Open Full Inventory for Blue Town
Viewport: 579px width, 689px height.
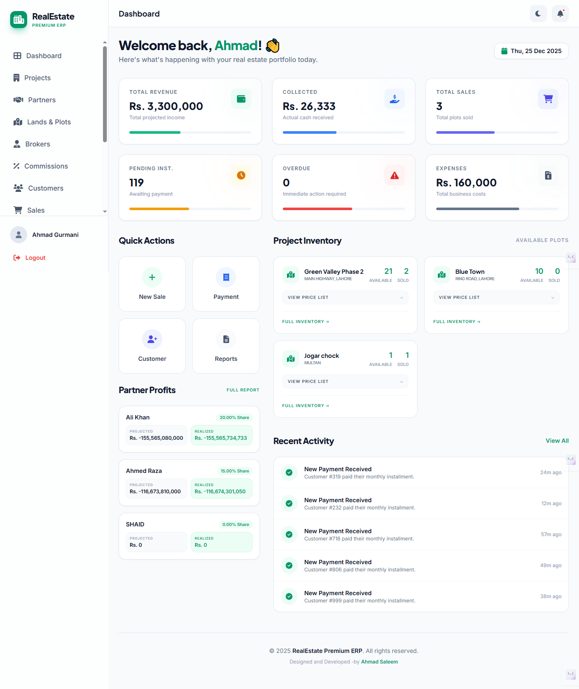click(457, 322)
